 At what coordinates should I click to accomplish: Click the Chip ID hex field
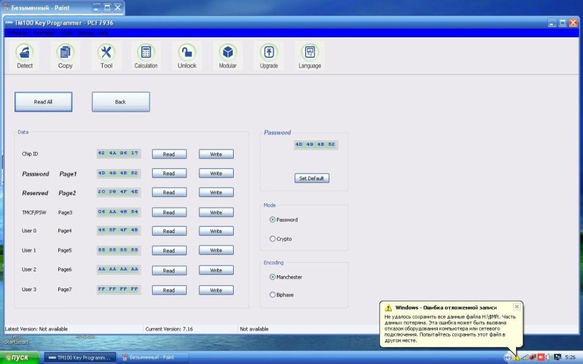[x=118, y=153]
